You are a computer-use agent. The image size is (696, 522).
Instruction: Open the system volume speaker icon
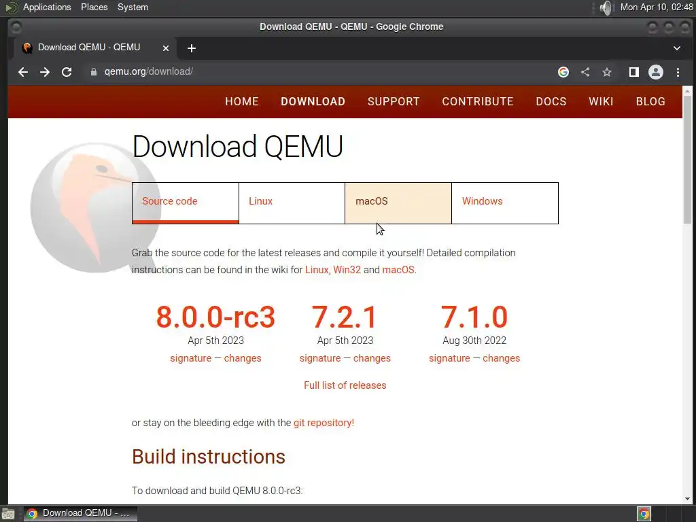pyautogui.click(x=606, y=7)
